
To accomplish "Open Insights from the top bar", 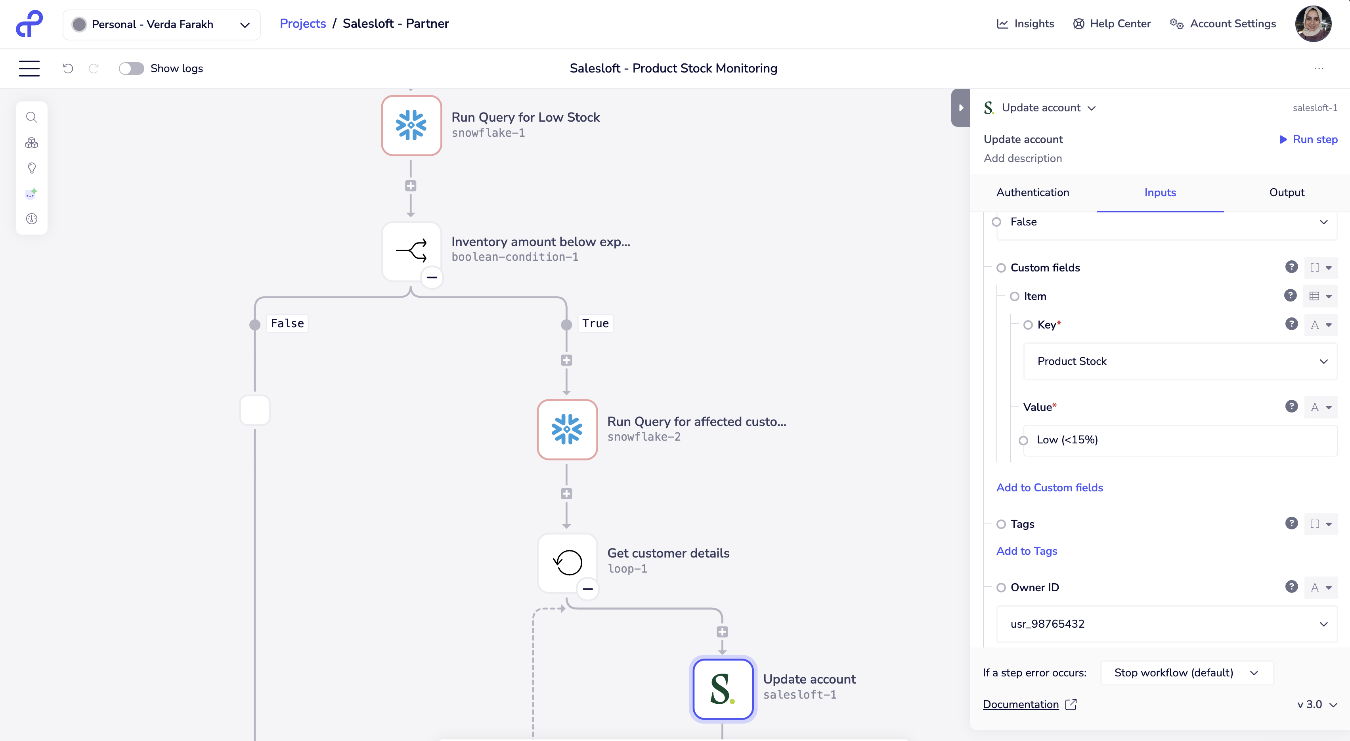I will tap(1025, 24).
